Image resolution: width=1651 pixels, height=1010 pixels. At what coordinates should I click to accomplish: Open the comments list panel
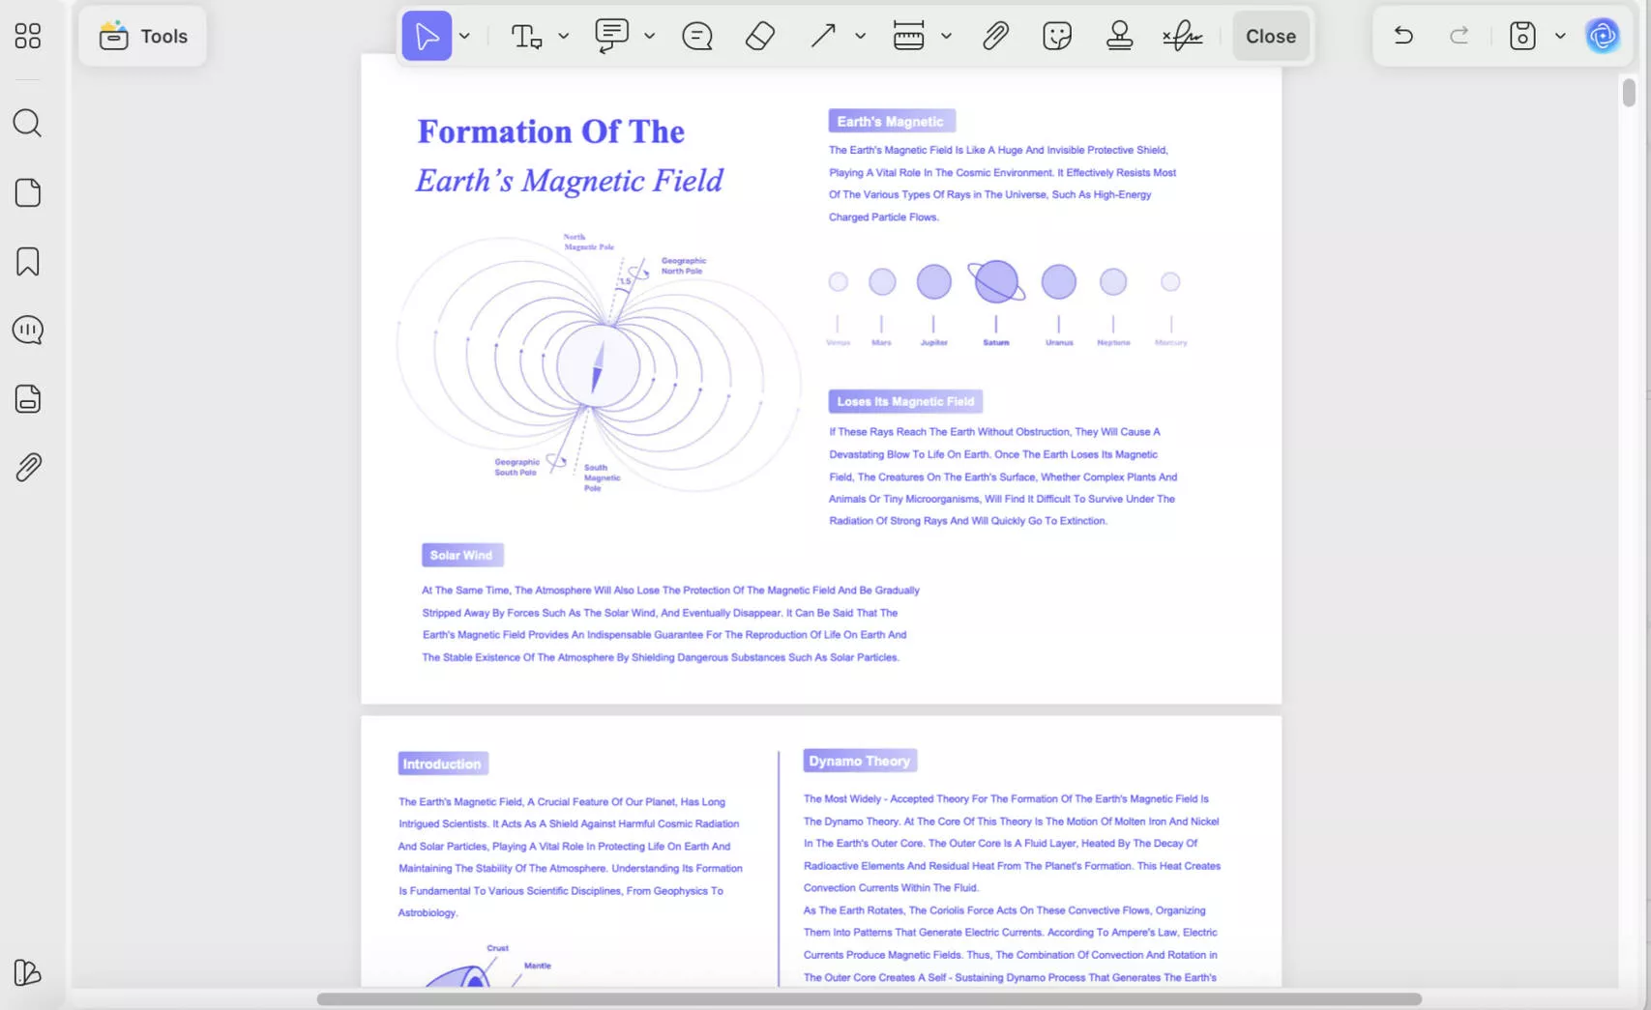(28, 331)
